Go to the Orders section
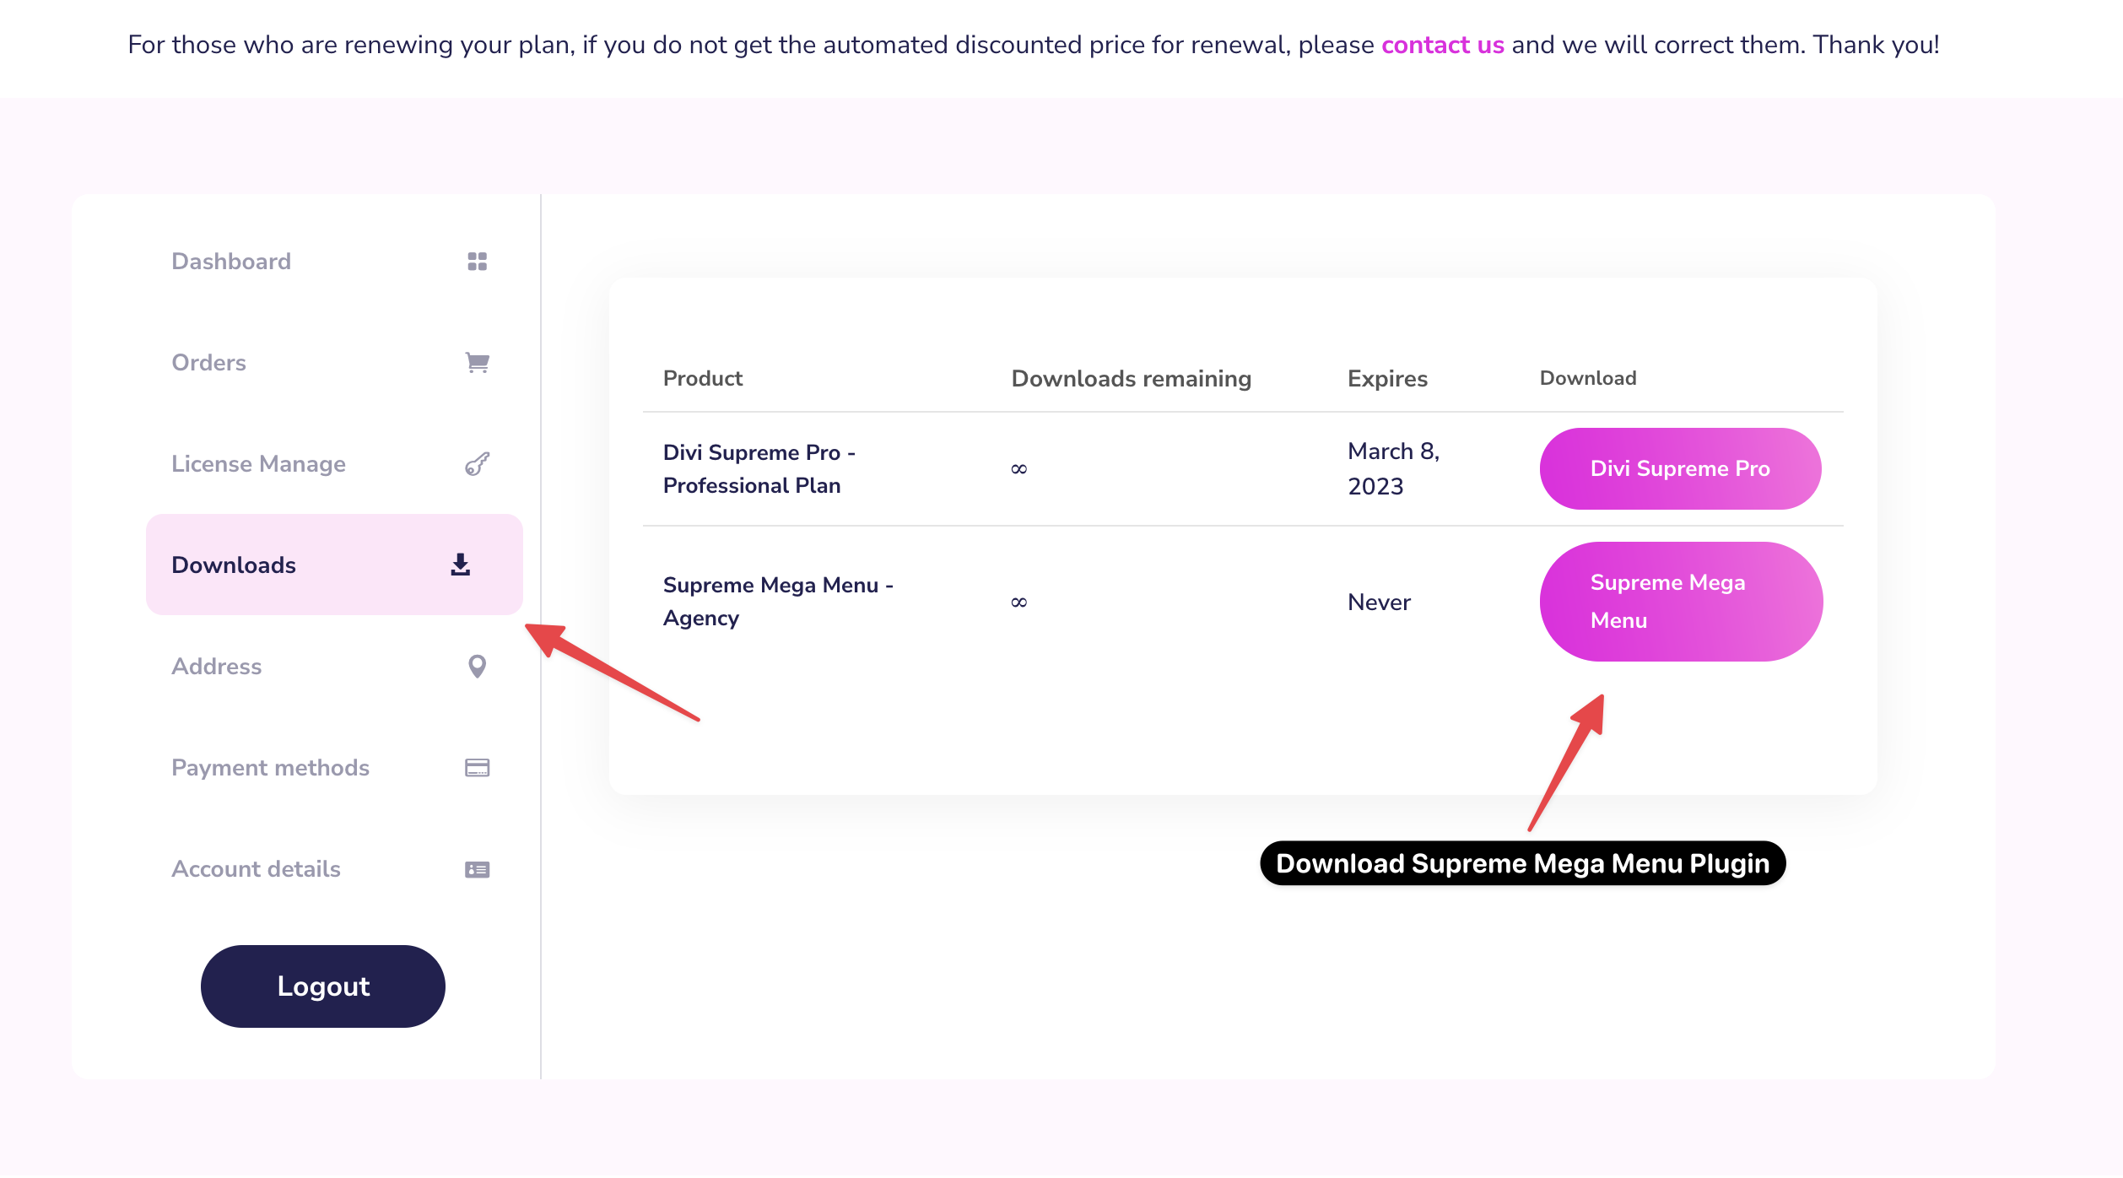 point(208,363)
